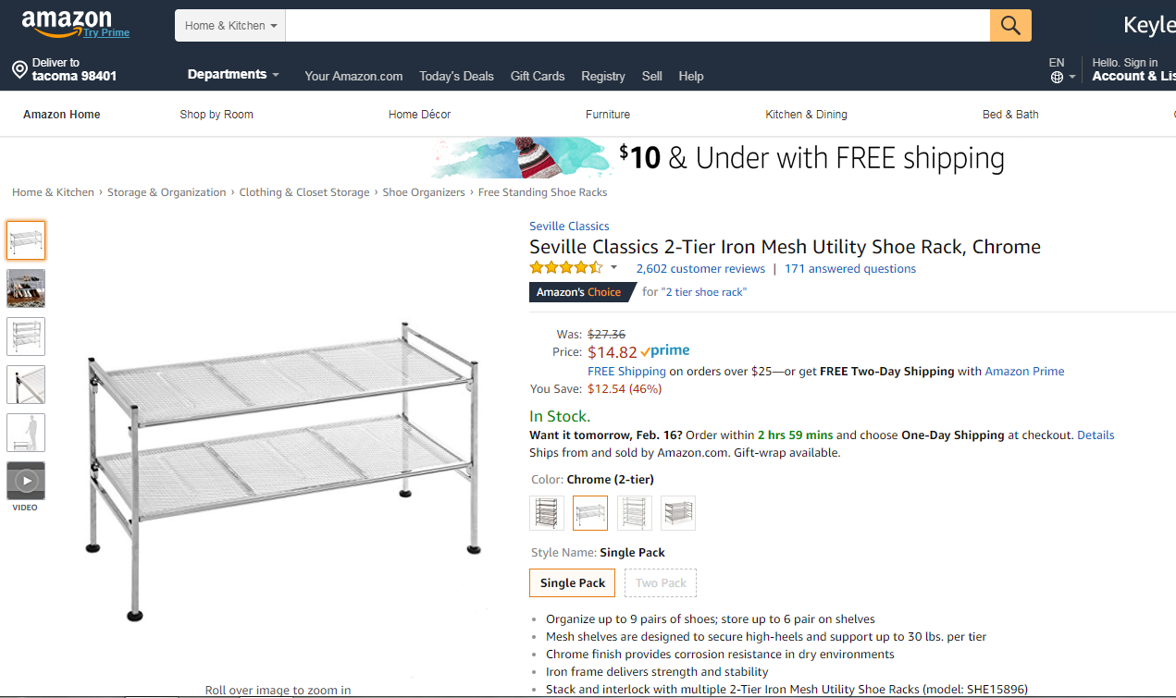Select the Two Pack style option

[661, 583]
